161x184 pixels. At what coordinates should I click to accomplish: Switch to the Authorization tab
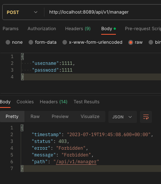pos(42,29)
